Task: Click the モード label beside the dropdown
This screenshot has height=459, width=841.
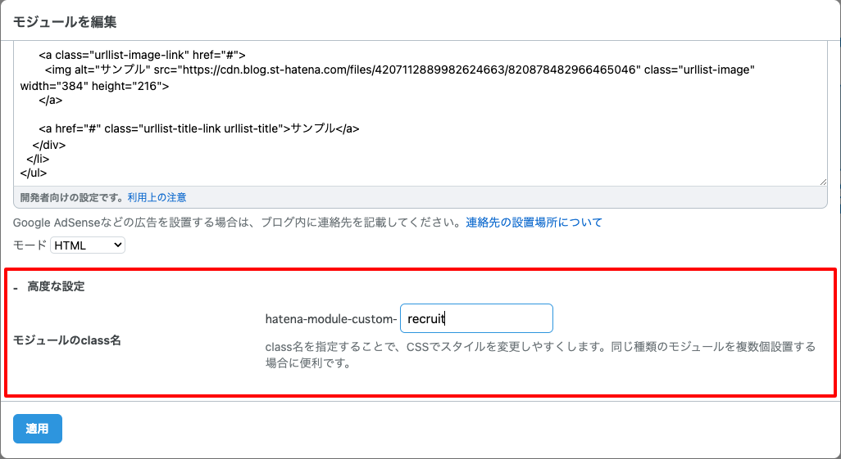Action: pyautogui.click(x=30, y=245)
